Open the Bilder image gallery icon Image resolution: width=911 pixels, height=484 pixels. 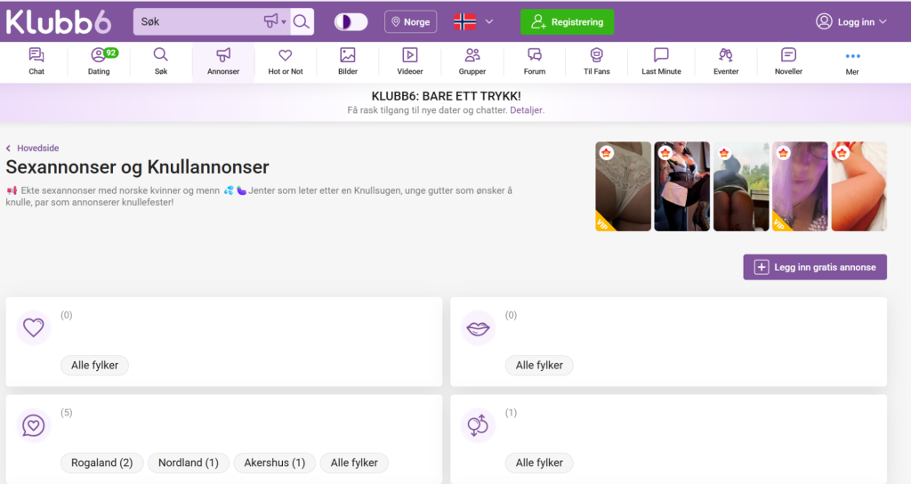click(348, 60)
